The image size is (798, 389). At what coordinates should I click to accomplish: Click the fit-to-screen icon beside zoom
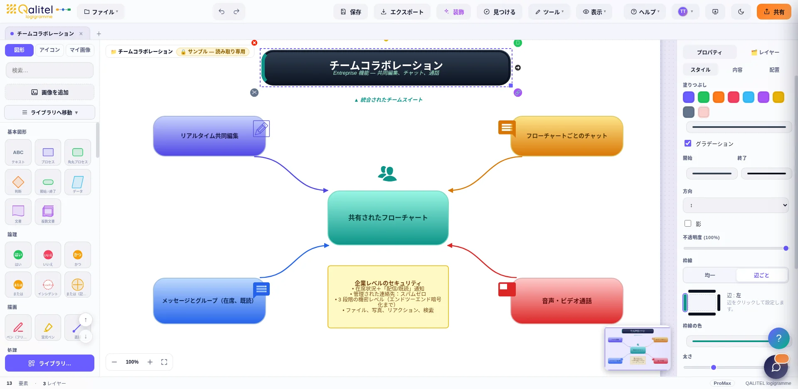click(164, 362)
